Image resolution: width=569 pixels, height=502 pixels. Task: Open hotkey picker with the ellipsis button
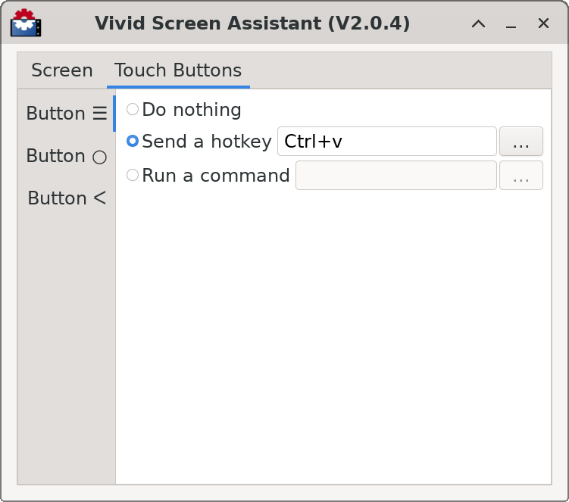[521, 141]
